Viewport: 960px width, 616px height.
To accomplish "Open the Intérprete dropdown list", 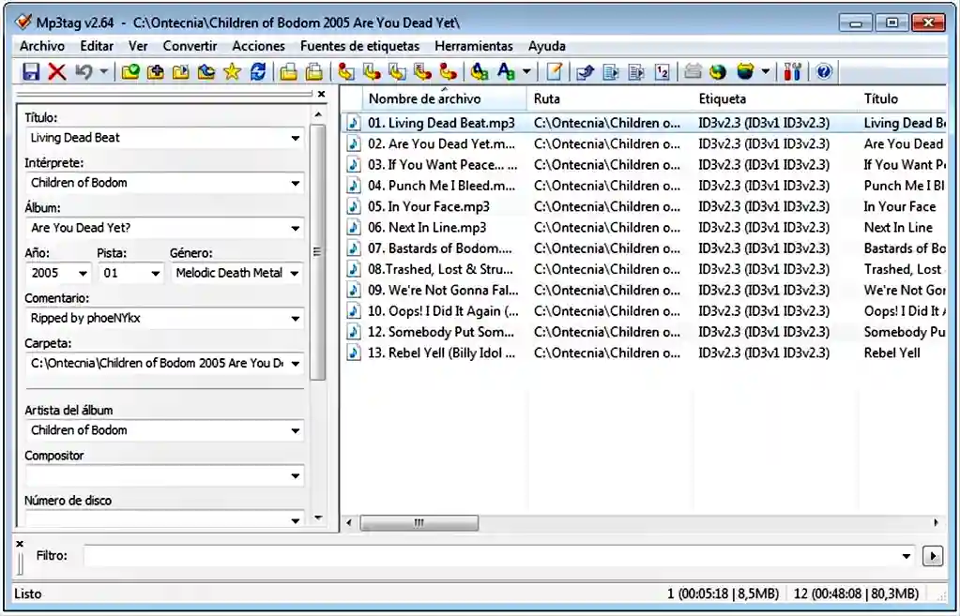I will (295, 183).
